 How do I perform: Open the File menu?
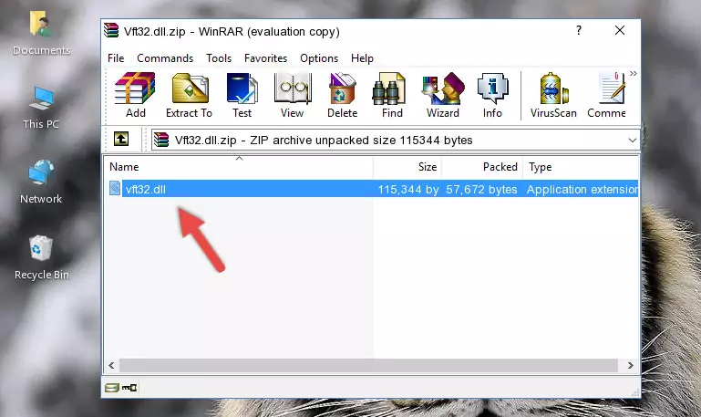coord(116,58)
